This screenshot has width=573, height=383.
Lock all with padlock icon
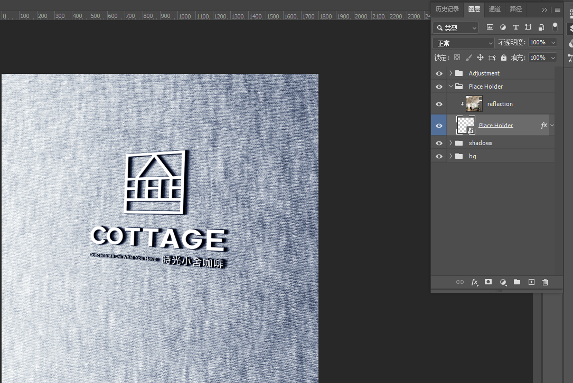tap(504, 58)
